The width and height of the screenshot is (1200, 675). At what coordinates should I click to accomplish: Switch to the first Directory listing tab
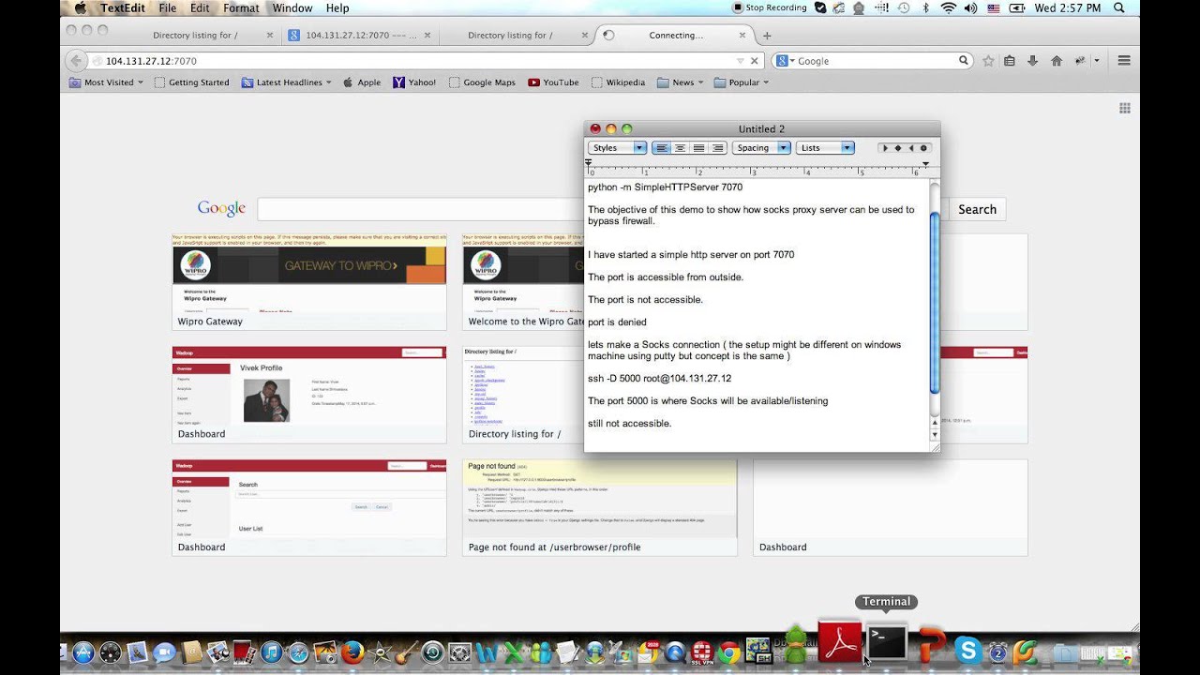tap(195, 36)
